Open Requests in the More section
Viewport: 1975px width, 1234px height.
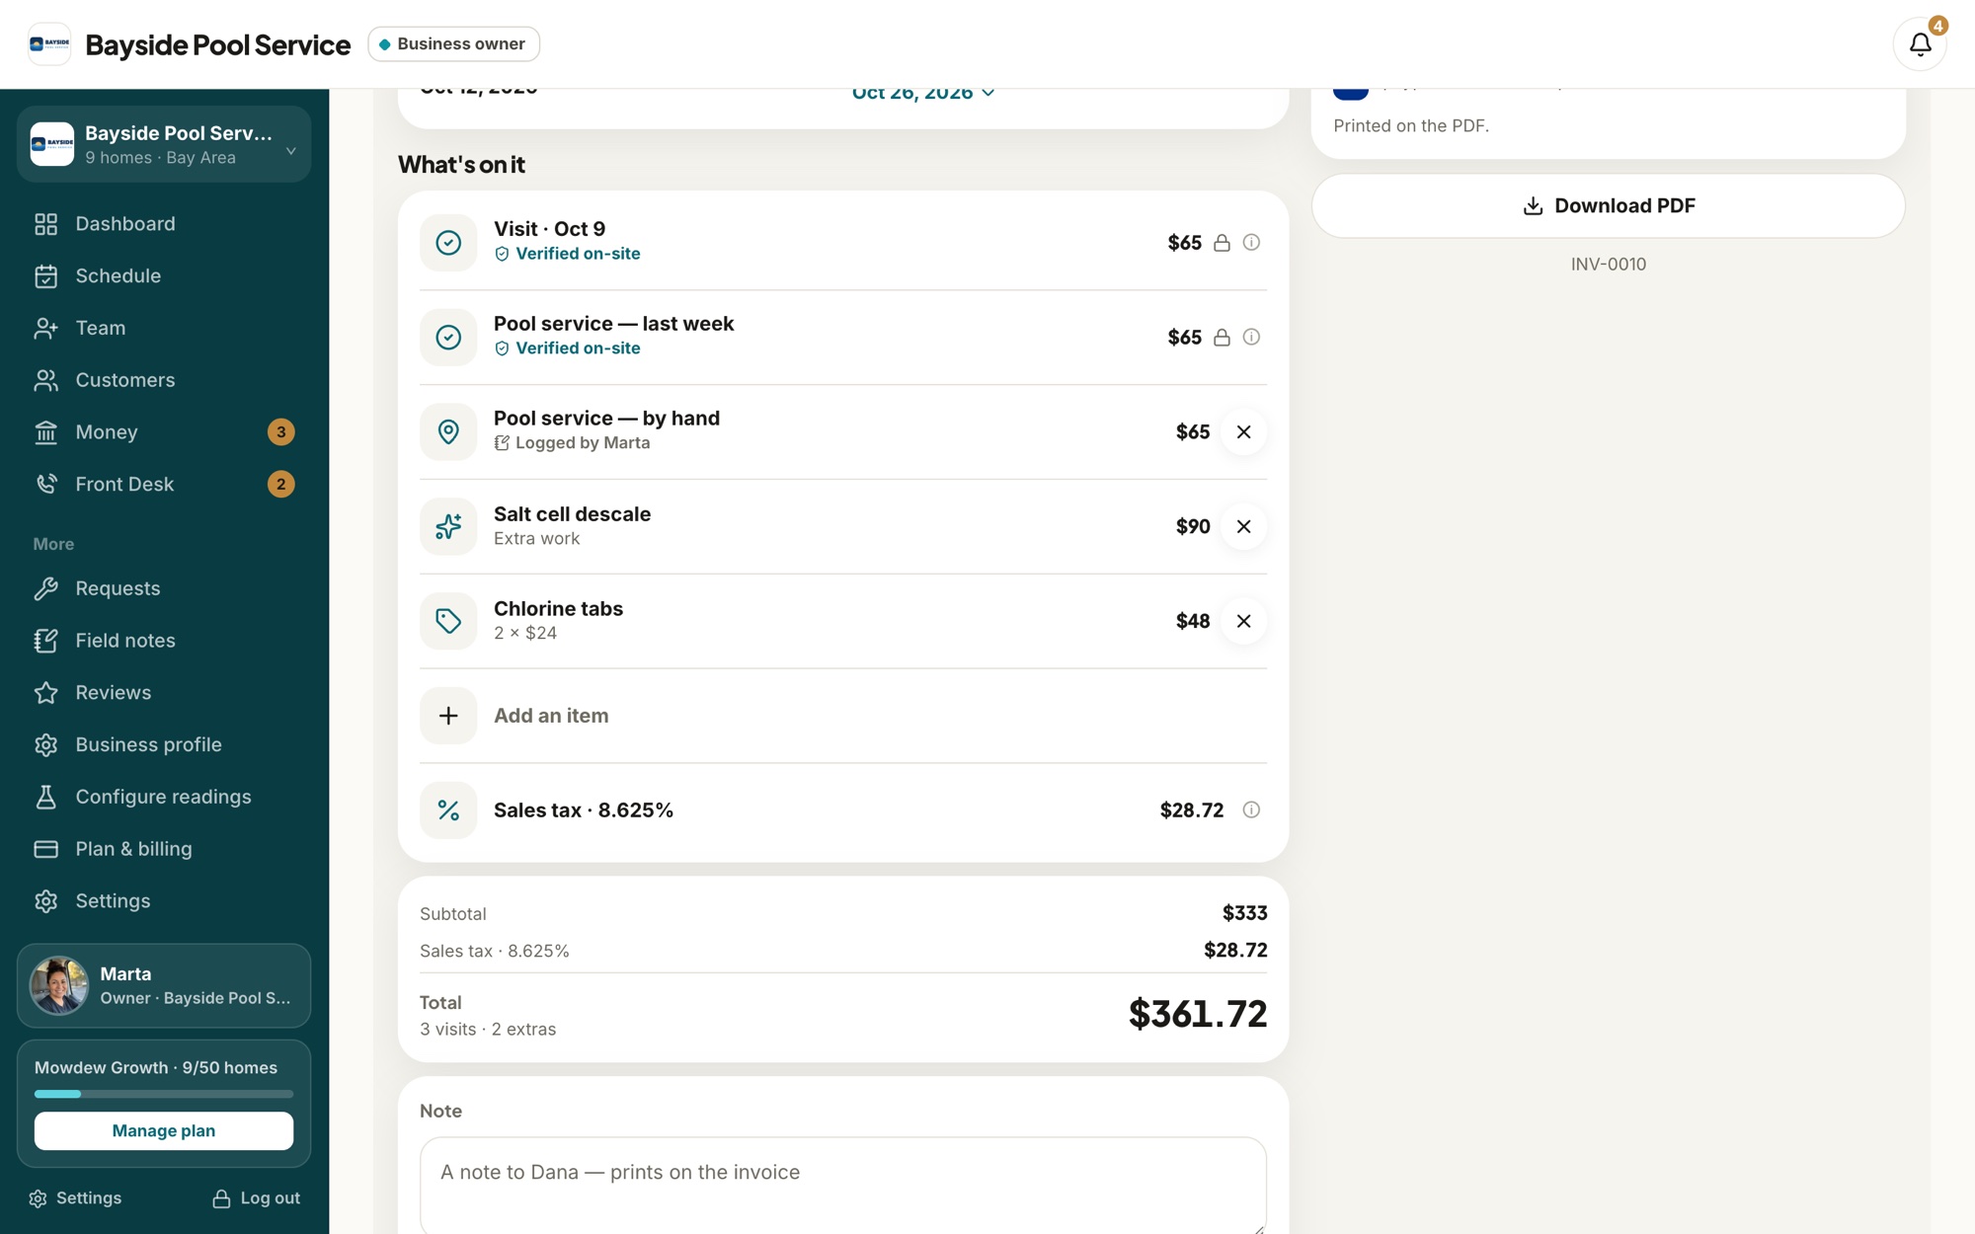pyautogui.click(x=164, y=588)
